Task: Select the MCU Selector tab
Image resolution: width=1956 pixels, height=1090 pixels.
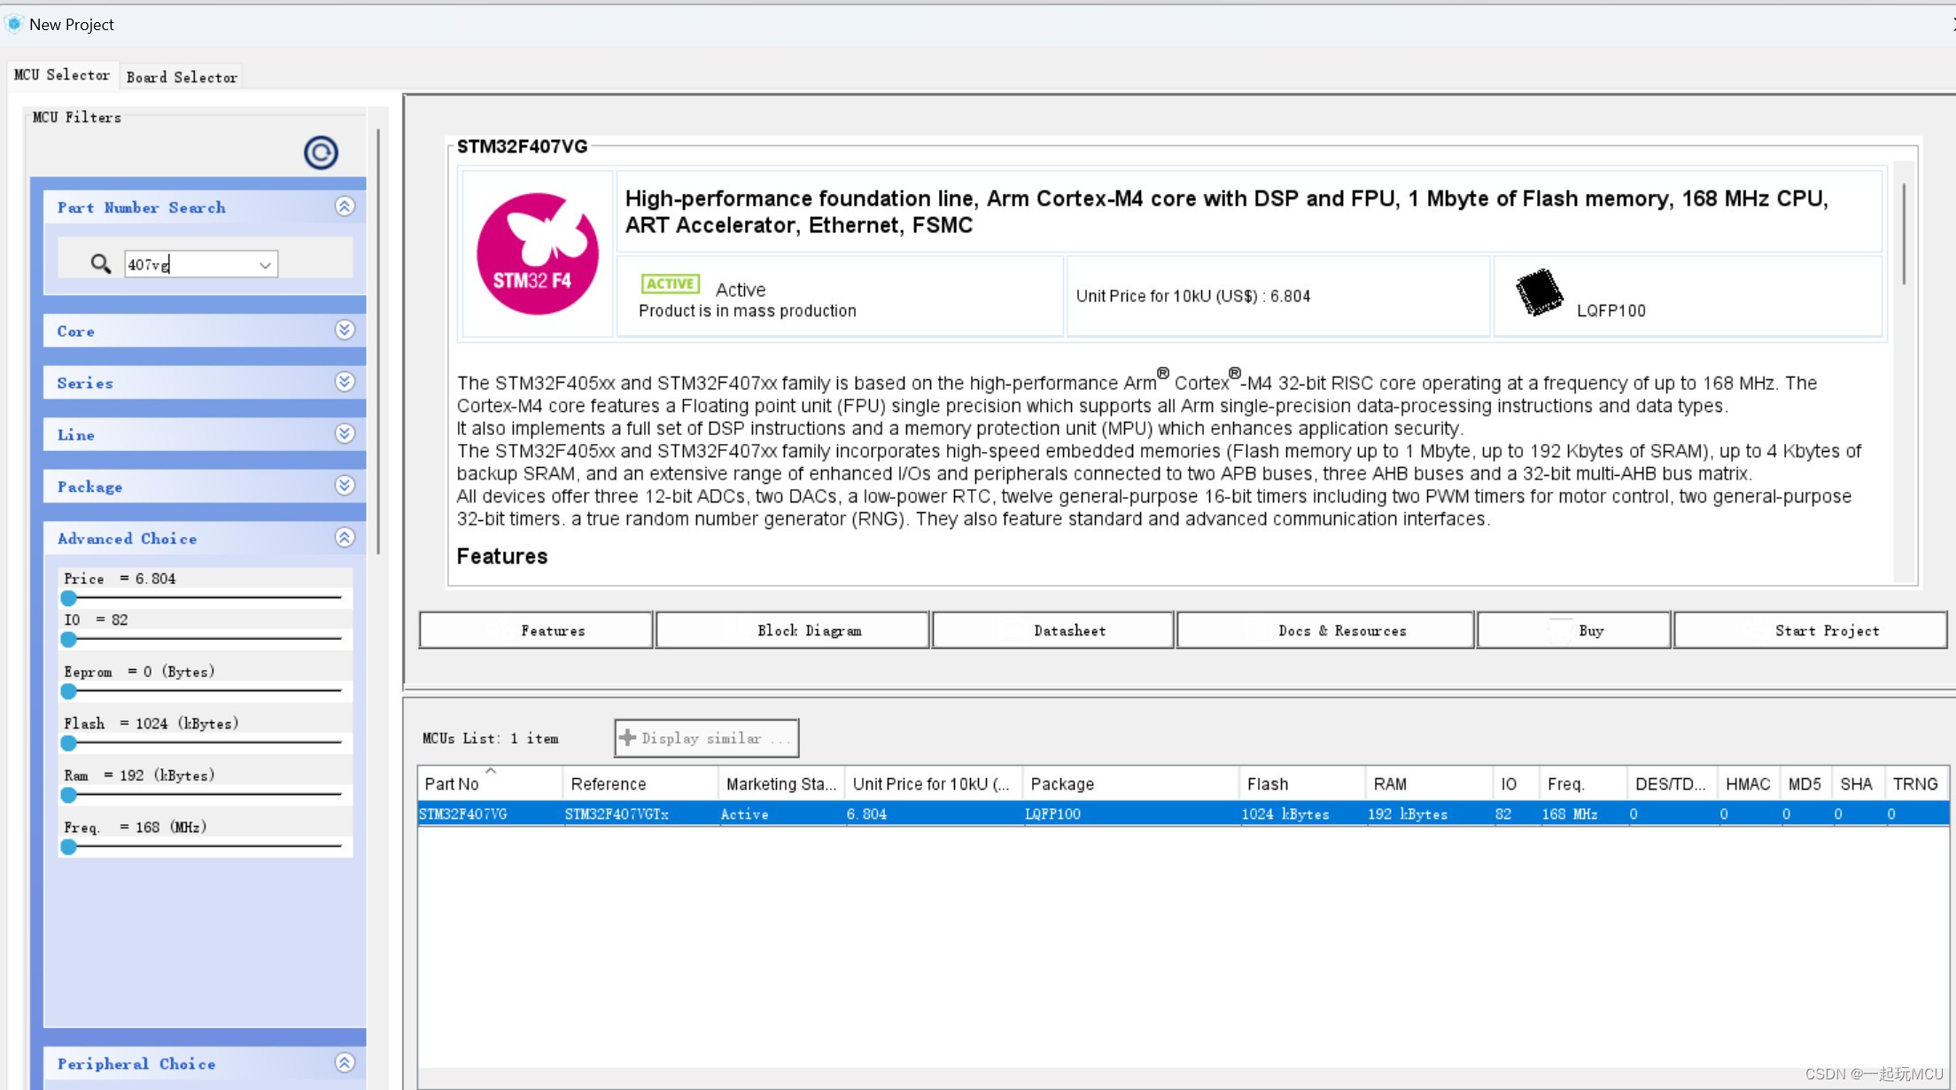Action: pos(62,75)
